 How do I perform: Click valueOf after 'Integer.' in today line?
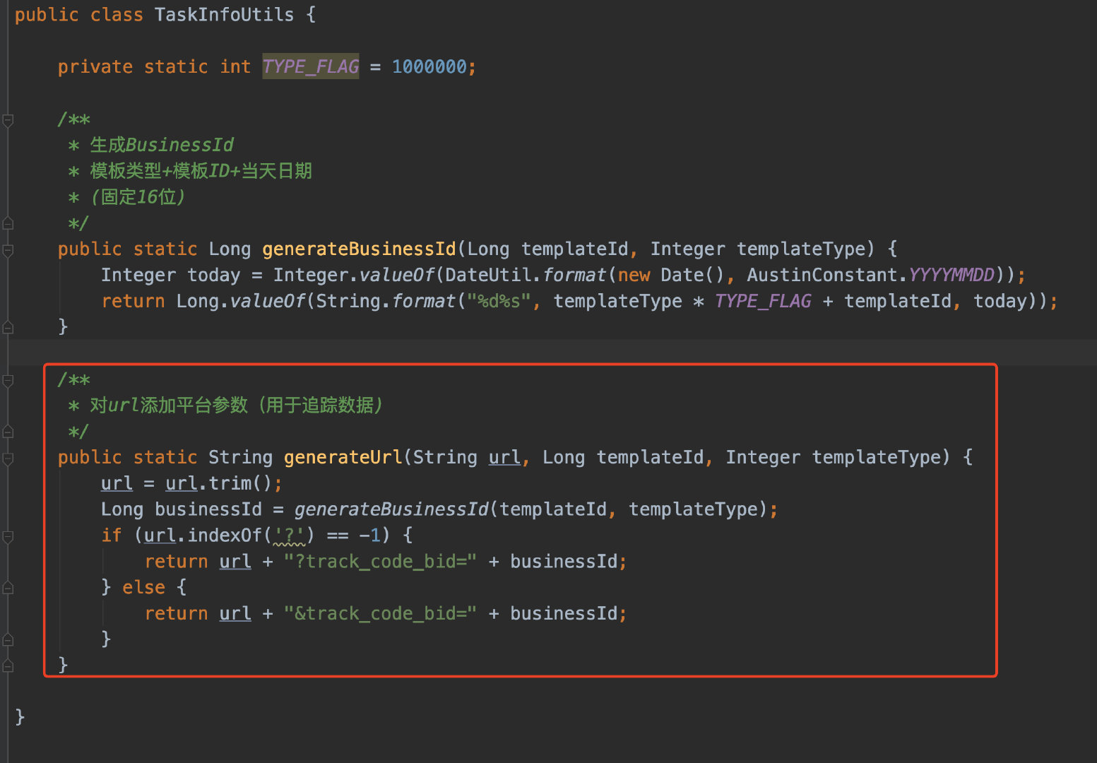pyautogui.click(x=397, y=275)
